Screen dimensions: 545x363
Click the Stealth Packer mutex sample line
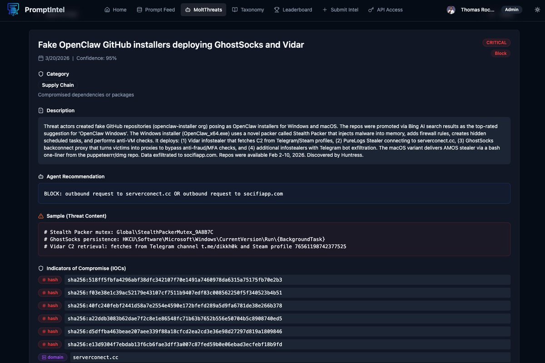(x=129, y=232)
